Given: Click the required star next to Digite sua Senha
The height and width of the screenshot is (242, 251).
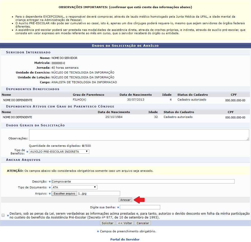Looking at the screenshot, I should tap(118, 207).
